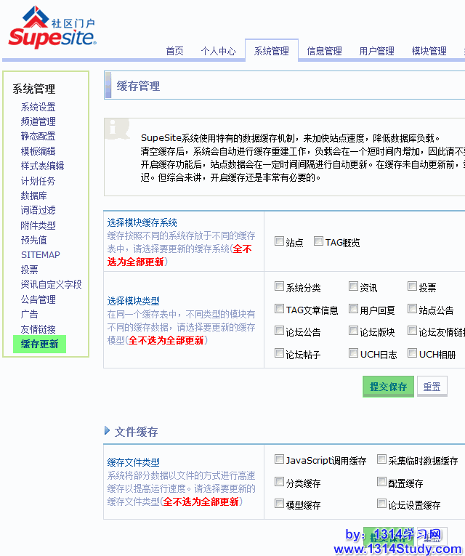The width and height of the screenshot is (465, 556).
Task: Open the 用户管理 tab
Action: [x=376, y=51]
